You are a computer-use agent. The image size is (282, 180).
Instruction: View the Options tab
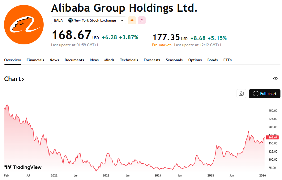coord(195,60)
